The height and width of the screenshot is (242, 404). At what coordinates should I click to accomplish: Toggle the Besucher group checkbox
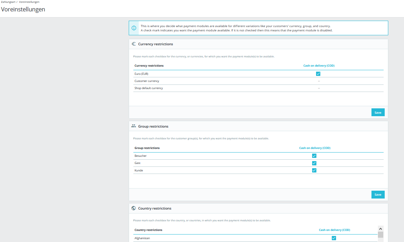tap(314, 156)
